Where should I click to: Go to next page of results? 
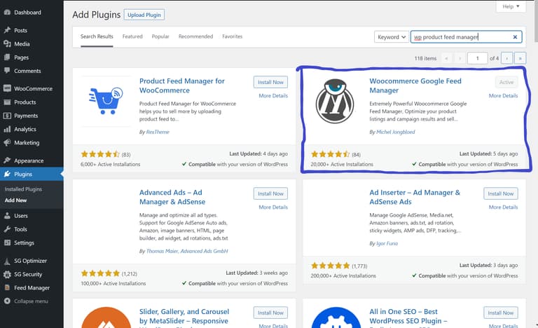[x=506, y=58]
